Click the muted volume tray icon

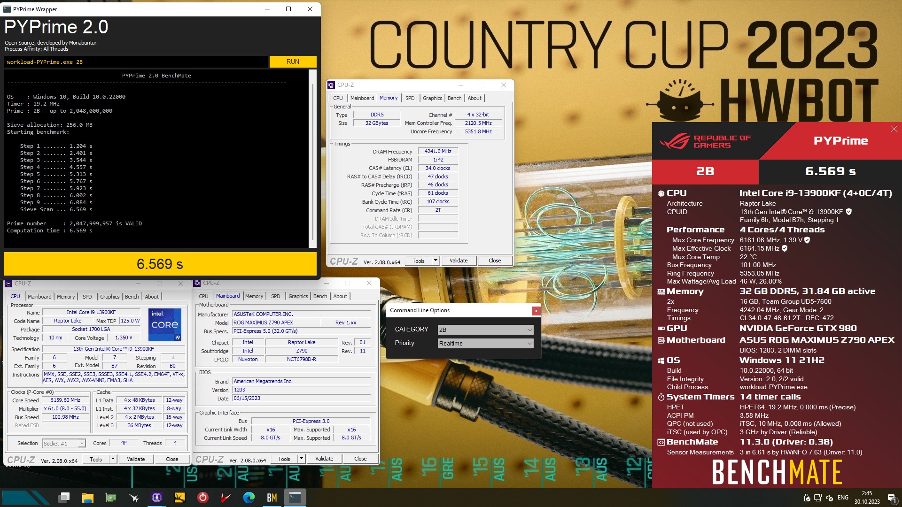pyautogui.click(x=829, y=498)
